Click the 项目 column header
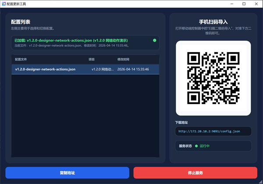 click(x=92, y=59)
